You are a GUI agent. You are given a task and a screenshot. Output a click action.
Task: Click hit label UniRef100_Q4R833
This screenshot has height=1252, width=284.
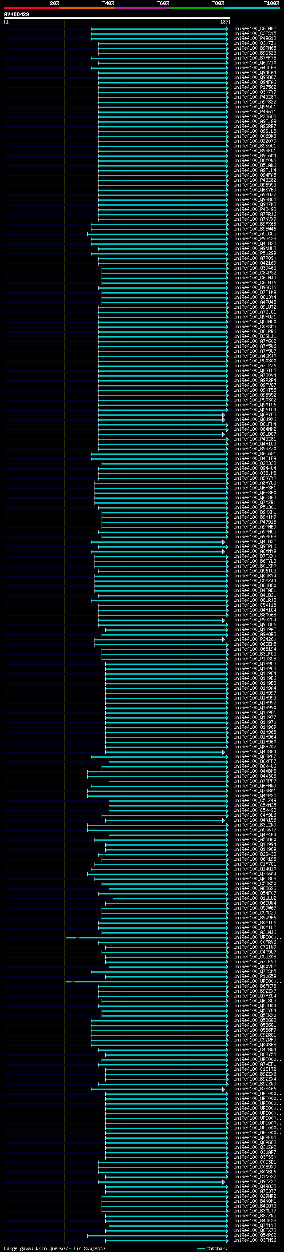pos(255,1186)
